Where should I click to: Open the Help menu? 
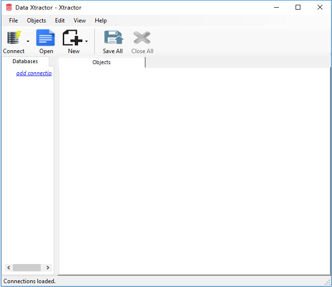click(101, 21)
